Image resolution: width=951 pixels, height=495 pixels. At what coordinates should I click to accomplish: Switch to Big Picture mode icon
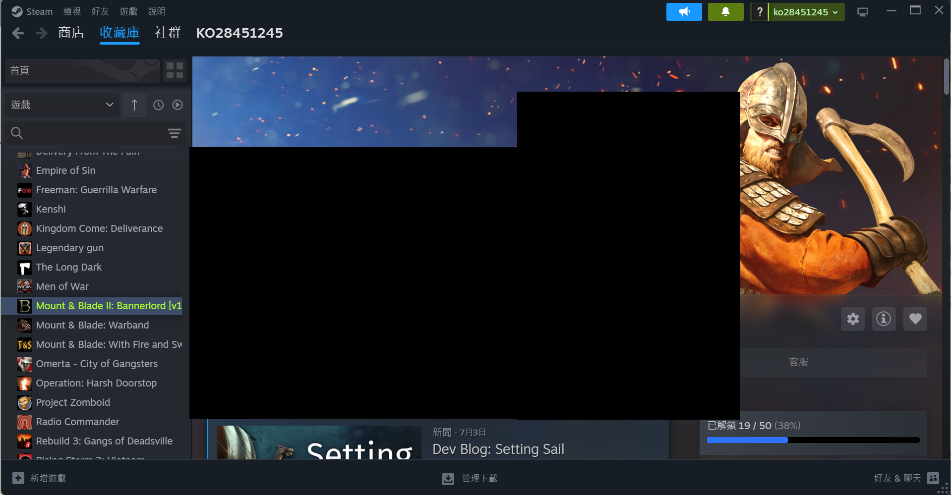point(863,12)
